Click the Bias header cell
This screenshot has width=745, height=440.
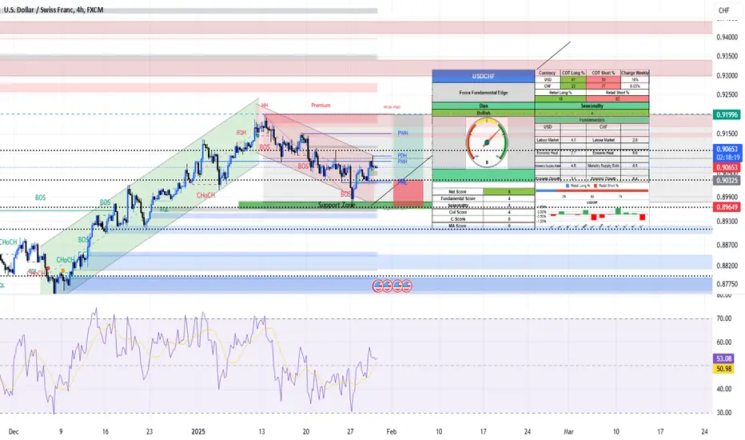click(483, 106)
